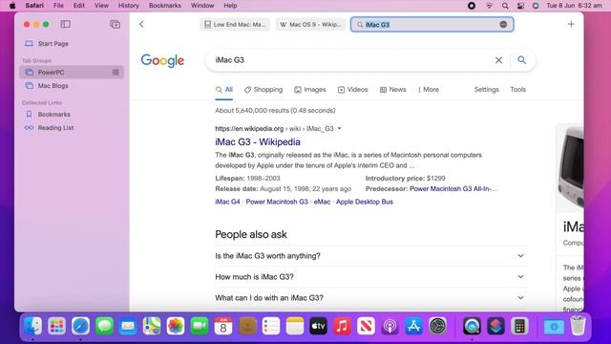
Task: Follow the Power Macintosh G3 sublink
Action: point(277,202)
